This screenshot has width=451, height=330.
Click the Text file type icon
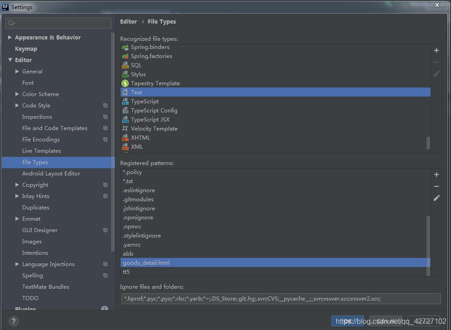(x=125, y=92)
